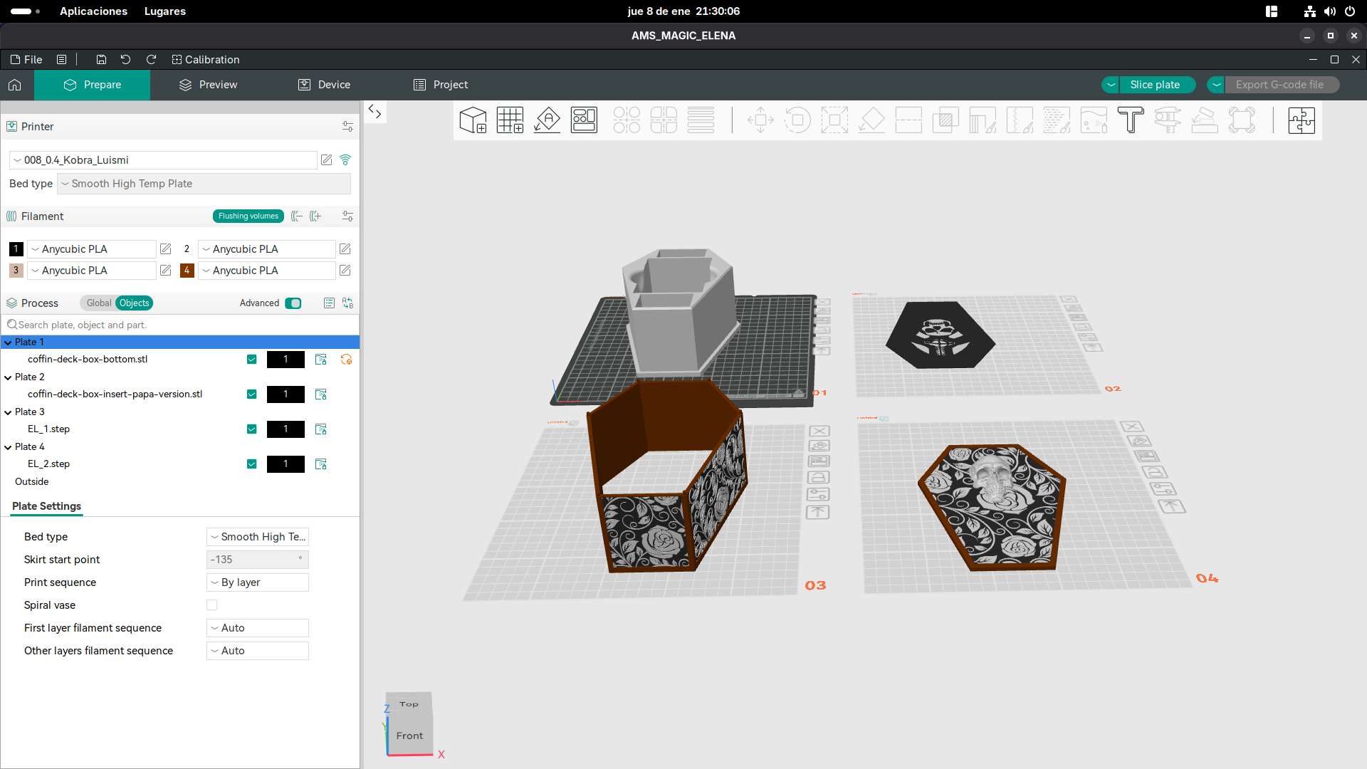Click orange icon beside coffin-deck-box-bottom.stl

click(x=346, y=360)
